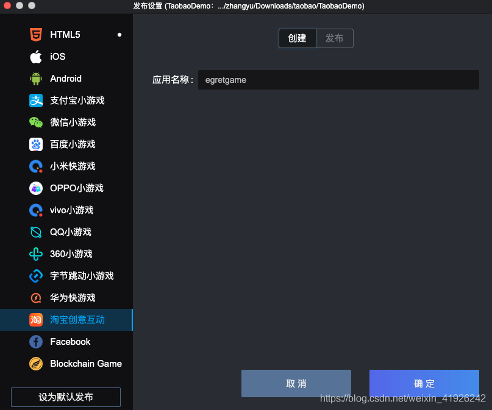Select HTML5 publish platform

pos(66,35)
